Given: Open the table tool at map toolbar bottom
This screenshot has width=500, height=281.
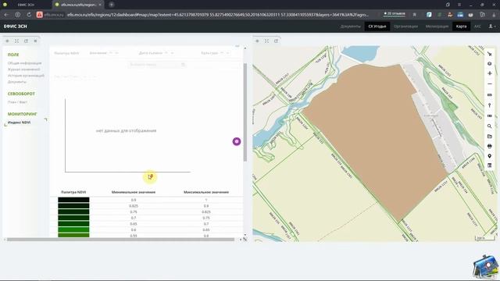Looking at the screenshot, I should pyautogui.click(x=490, y=165).
